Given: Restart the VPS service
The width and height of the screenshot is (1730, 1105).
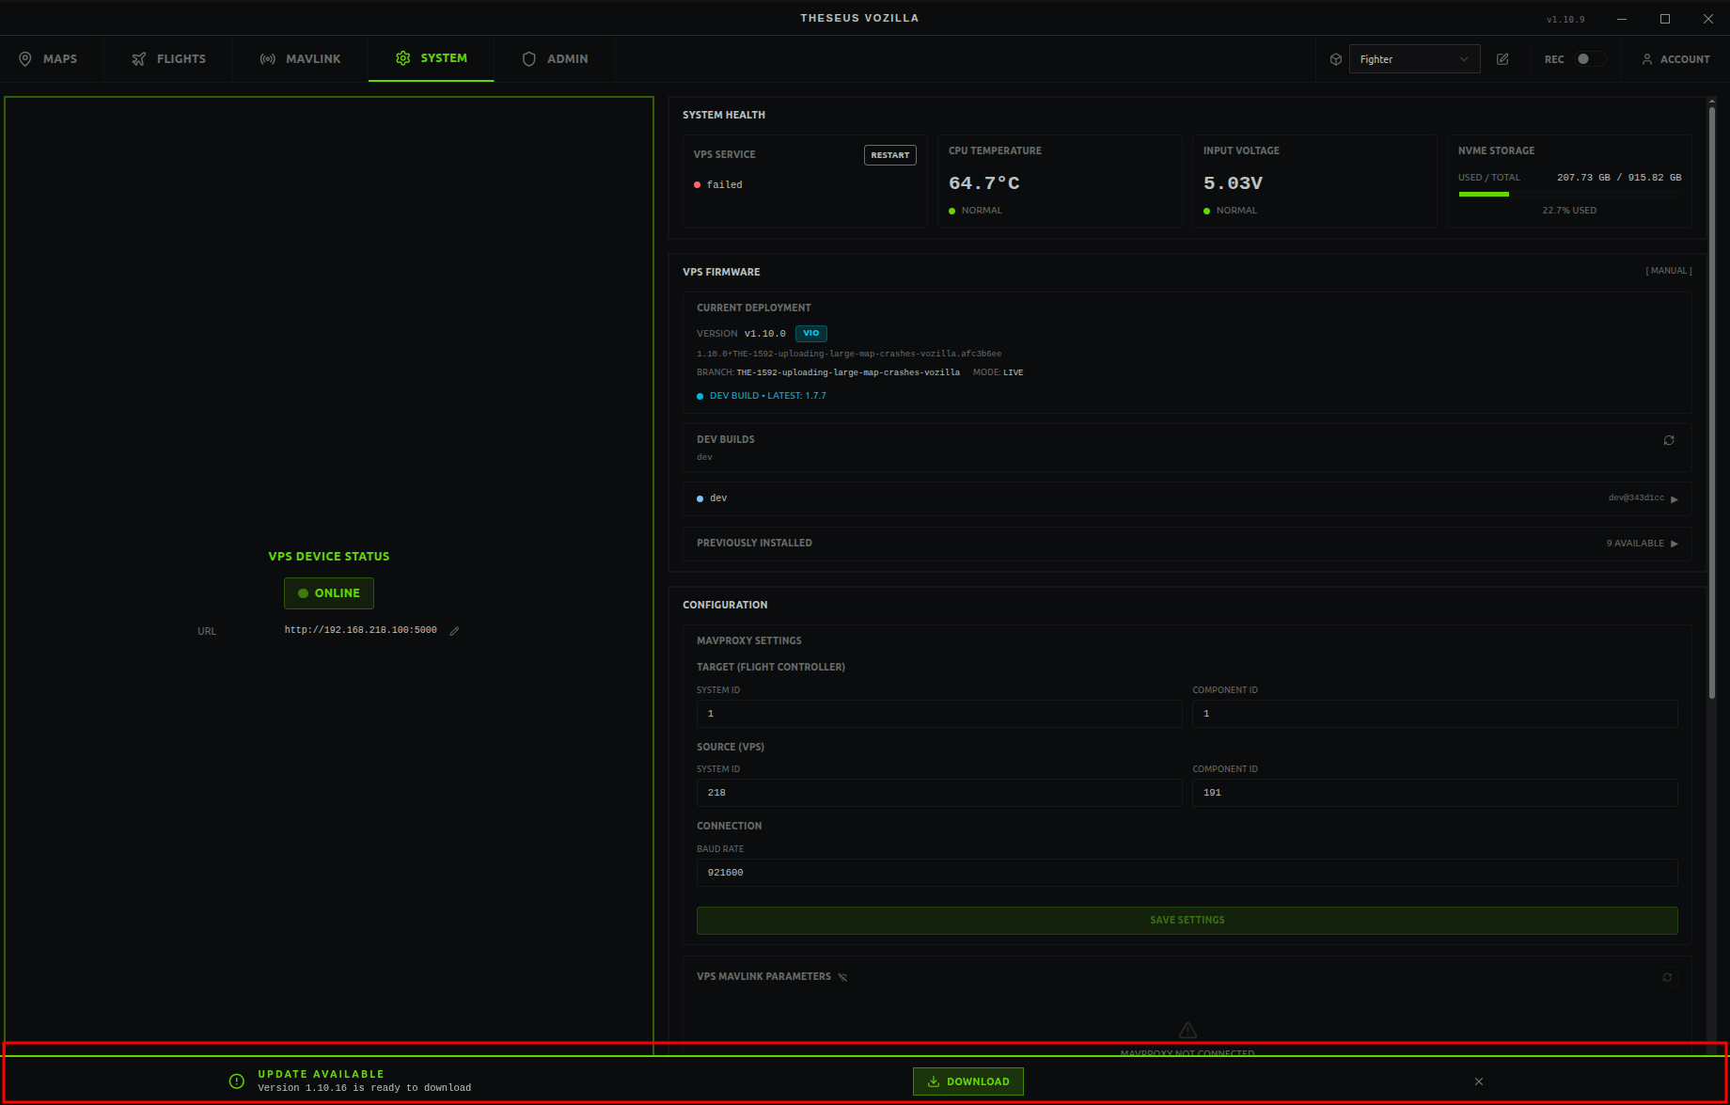Looking at the screenshot, I should point(889,155).
